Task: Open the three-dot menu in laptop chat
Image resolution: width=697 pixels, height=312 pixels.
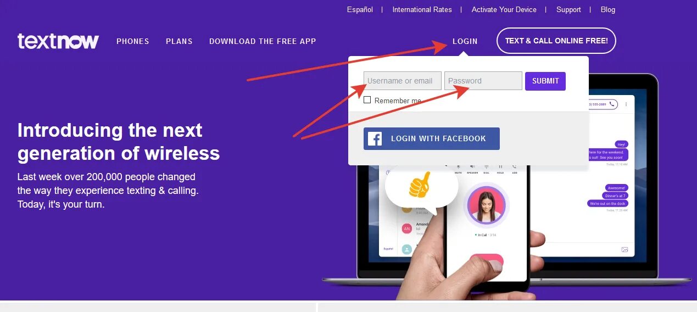Action: click(626, 104)
